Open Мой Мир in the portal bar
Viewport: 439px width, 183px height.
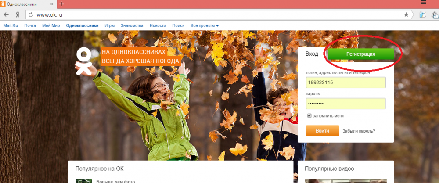click(51, 25)
